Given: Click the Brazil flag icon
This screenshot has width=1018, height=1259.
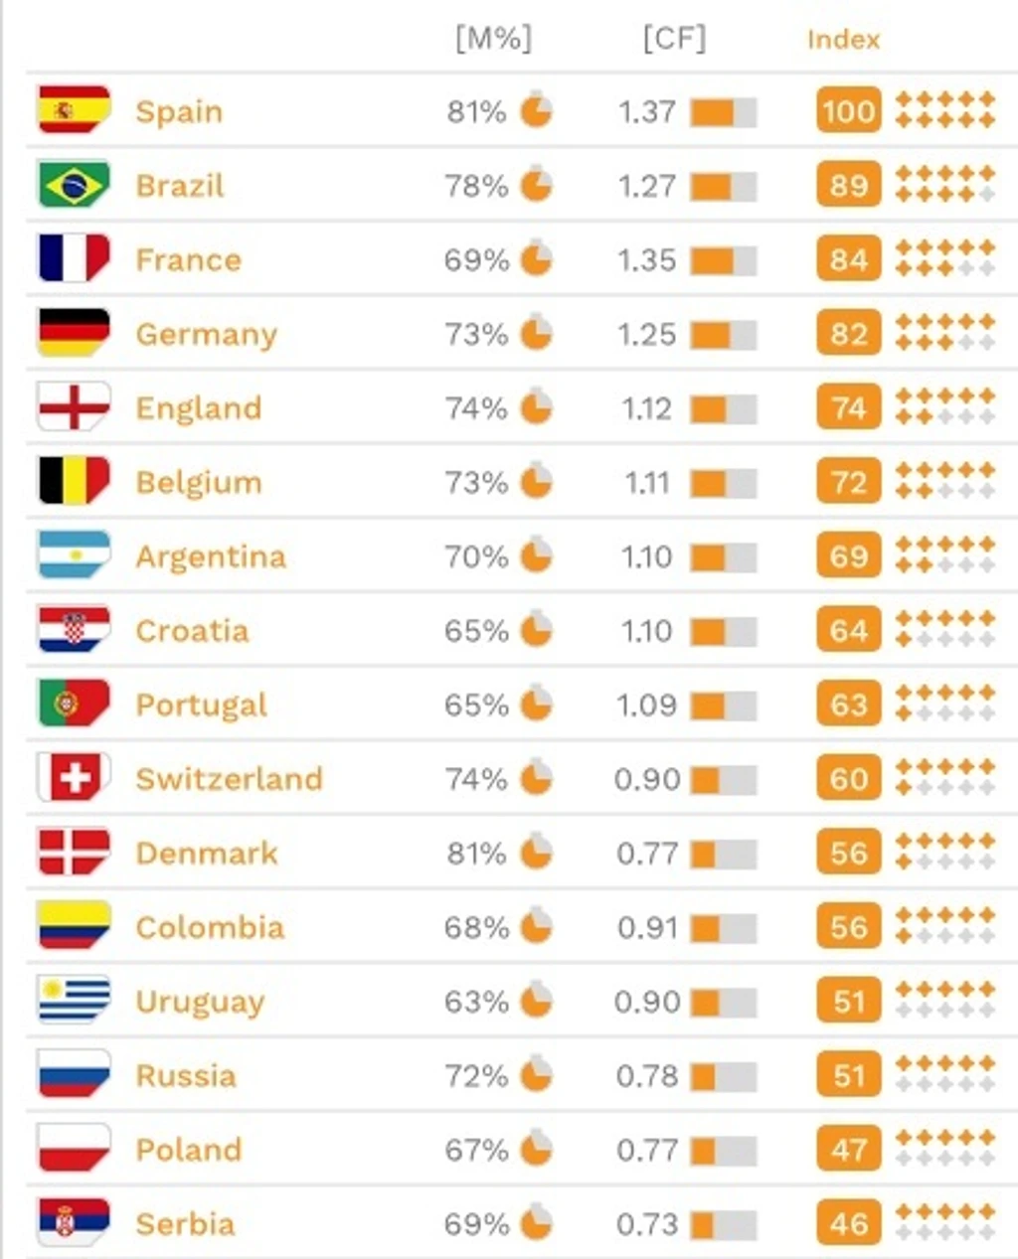Looking at the screenshot, I should pos(74,185).
